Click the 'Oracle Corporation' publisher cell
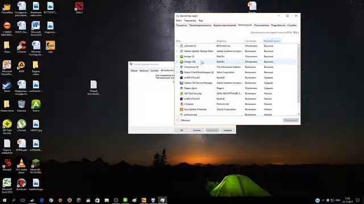The image size is (364, 204). coord(226,109)
